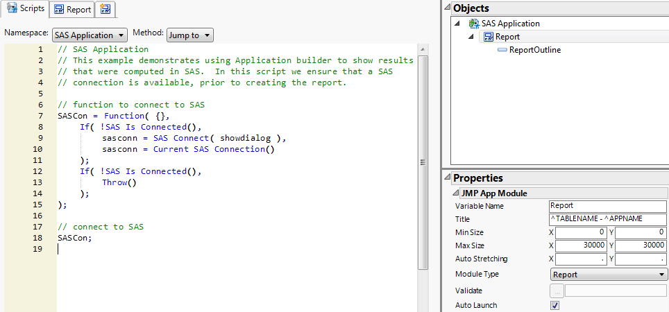Collapse the Properties panel disclosure triangle
669x312 pixels.
point(447,179)
